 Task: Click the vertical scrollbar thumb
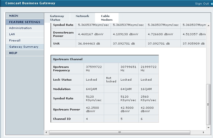[x=208, y=104]
